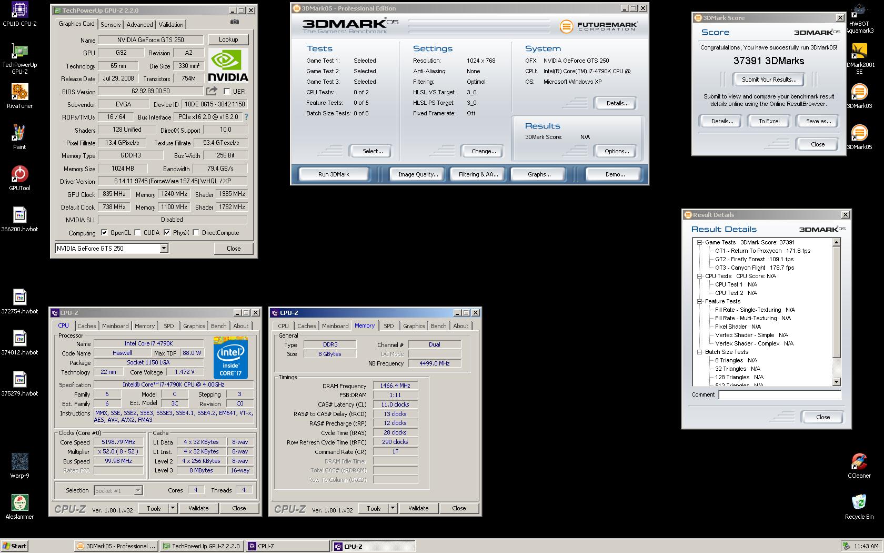The image size is (884, 553).
Task: Open HWBOT Aquamark3 desktop icon
Action: pyautogui.click(x=859, y=18)
